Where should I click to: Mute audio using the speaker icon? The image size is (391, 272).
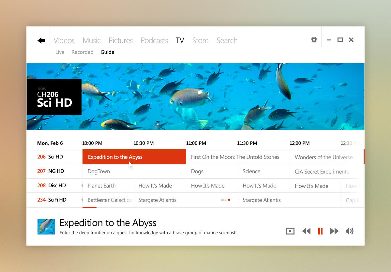[349, 231]
